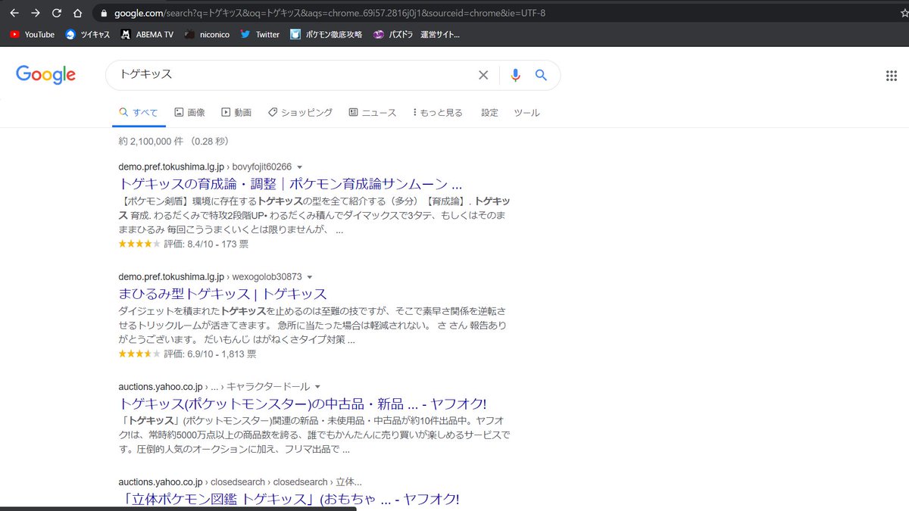The height and width of the screenshot is (511, 909).
Task: Open the 設定 menu
Action: 490,113
